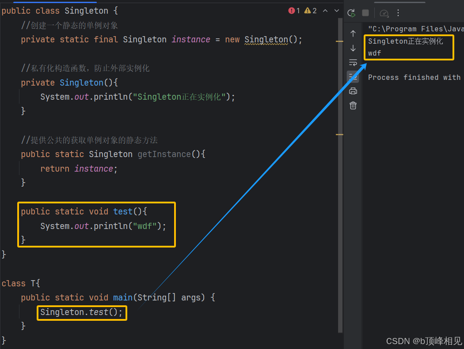Click the 'getInstance' method name
The height and width of the screenshot is (349, 464).
tap(164, 154)
